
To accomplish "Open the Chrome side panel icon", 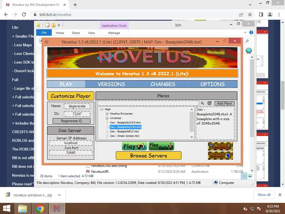I will [x=261, y=14].
